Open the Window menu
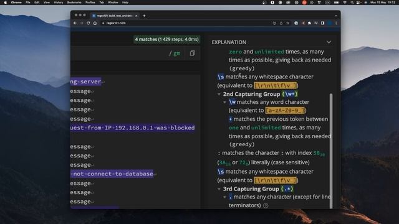Screen dimensions: 399x224 tap(113, 2)
